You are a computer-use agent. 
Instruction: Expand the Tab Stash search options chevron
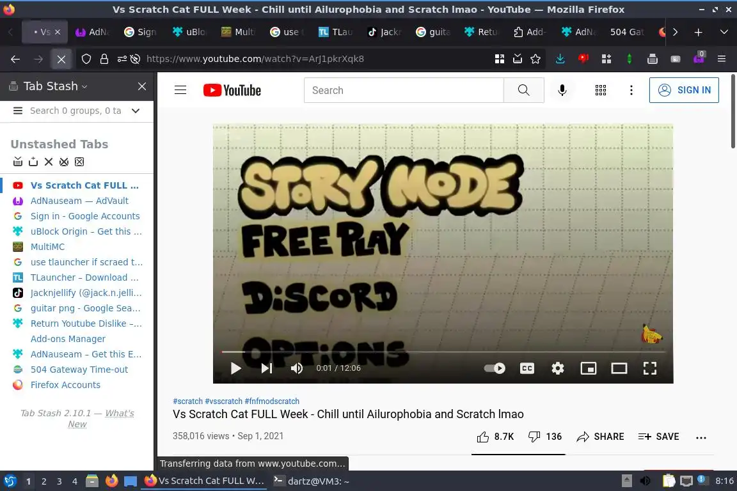136,111
